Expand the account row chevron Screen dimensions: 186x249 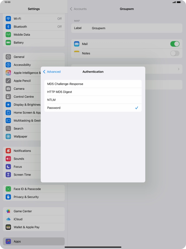tap(178, 69)
